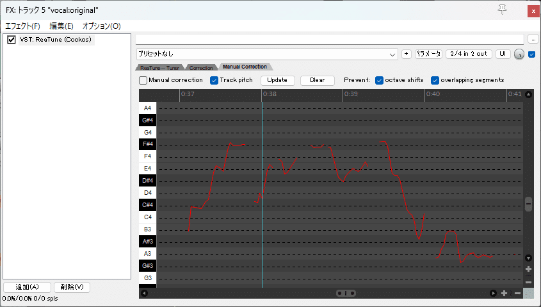
Task: Toggle the ReaTune plugin enable checkbox in list
Action: (12, 40)
